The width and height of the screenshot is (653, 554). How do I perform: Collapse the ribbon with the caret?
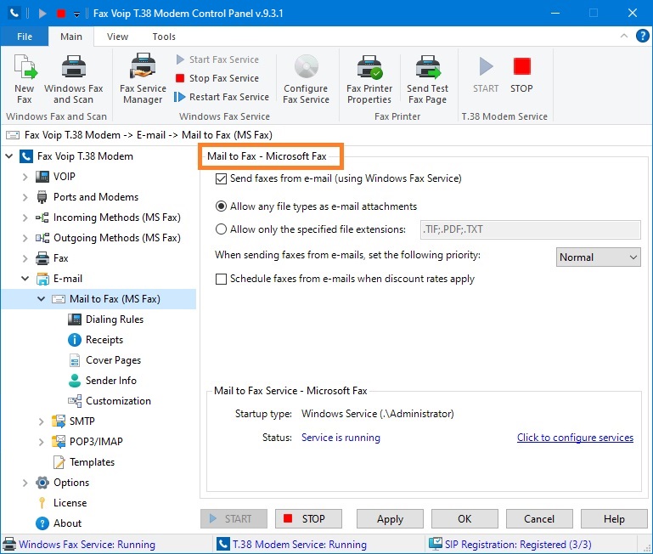624,36
